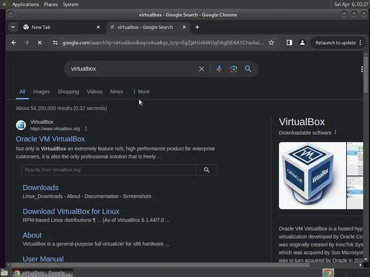Image resolution: width=370 pixels, height=277 pixels.
Task: Open the Downloads sitelink
Action: [40, 188]
